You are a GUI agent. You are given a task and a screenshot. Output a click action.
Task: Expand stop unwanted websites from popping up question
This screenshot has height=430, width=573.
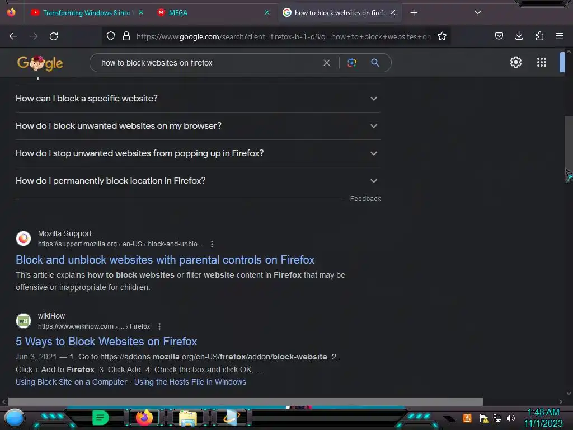[x=198, y=153]
